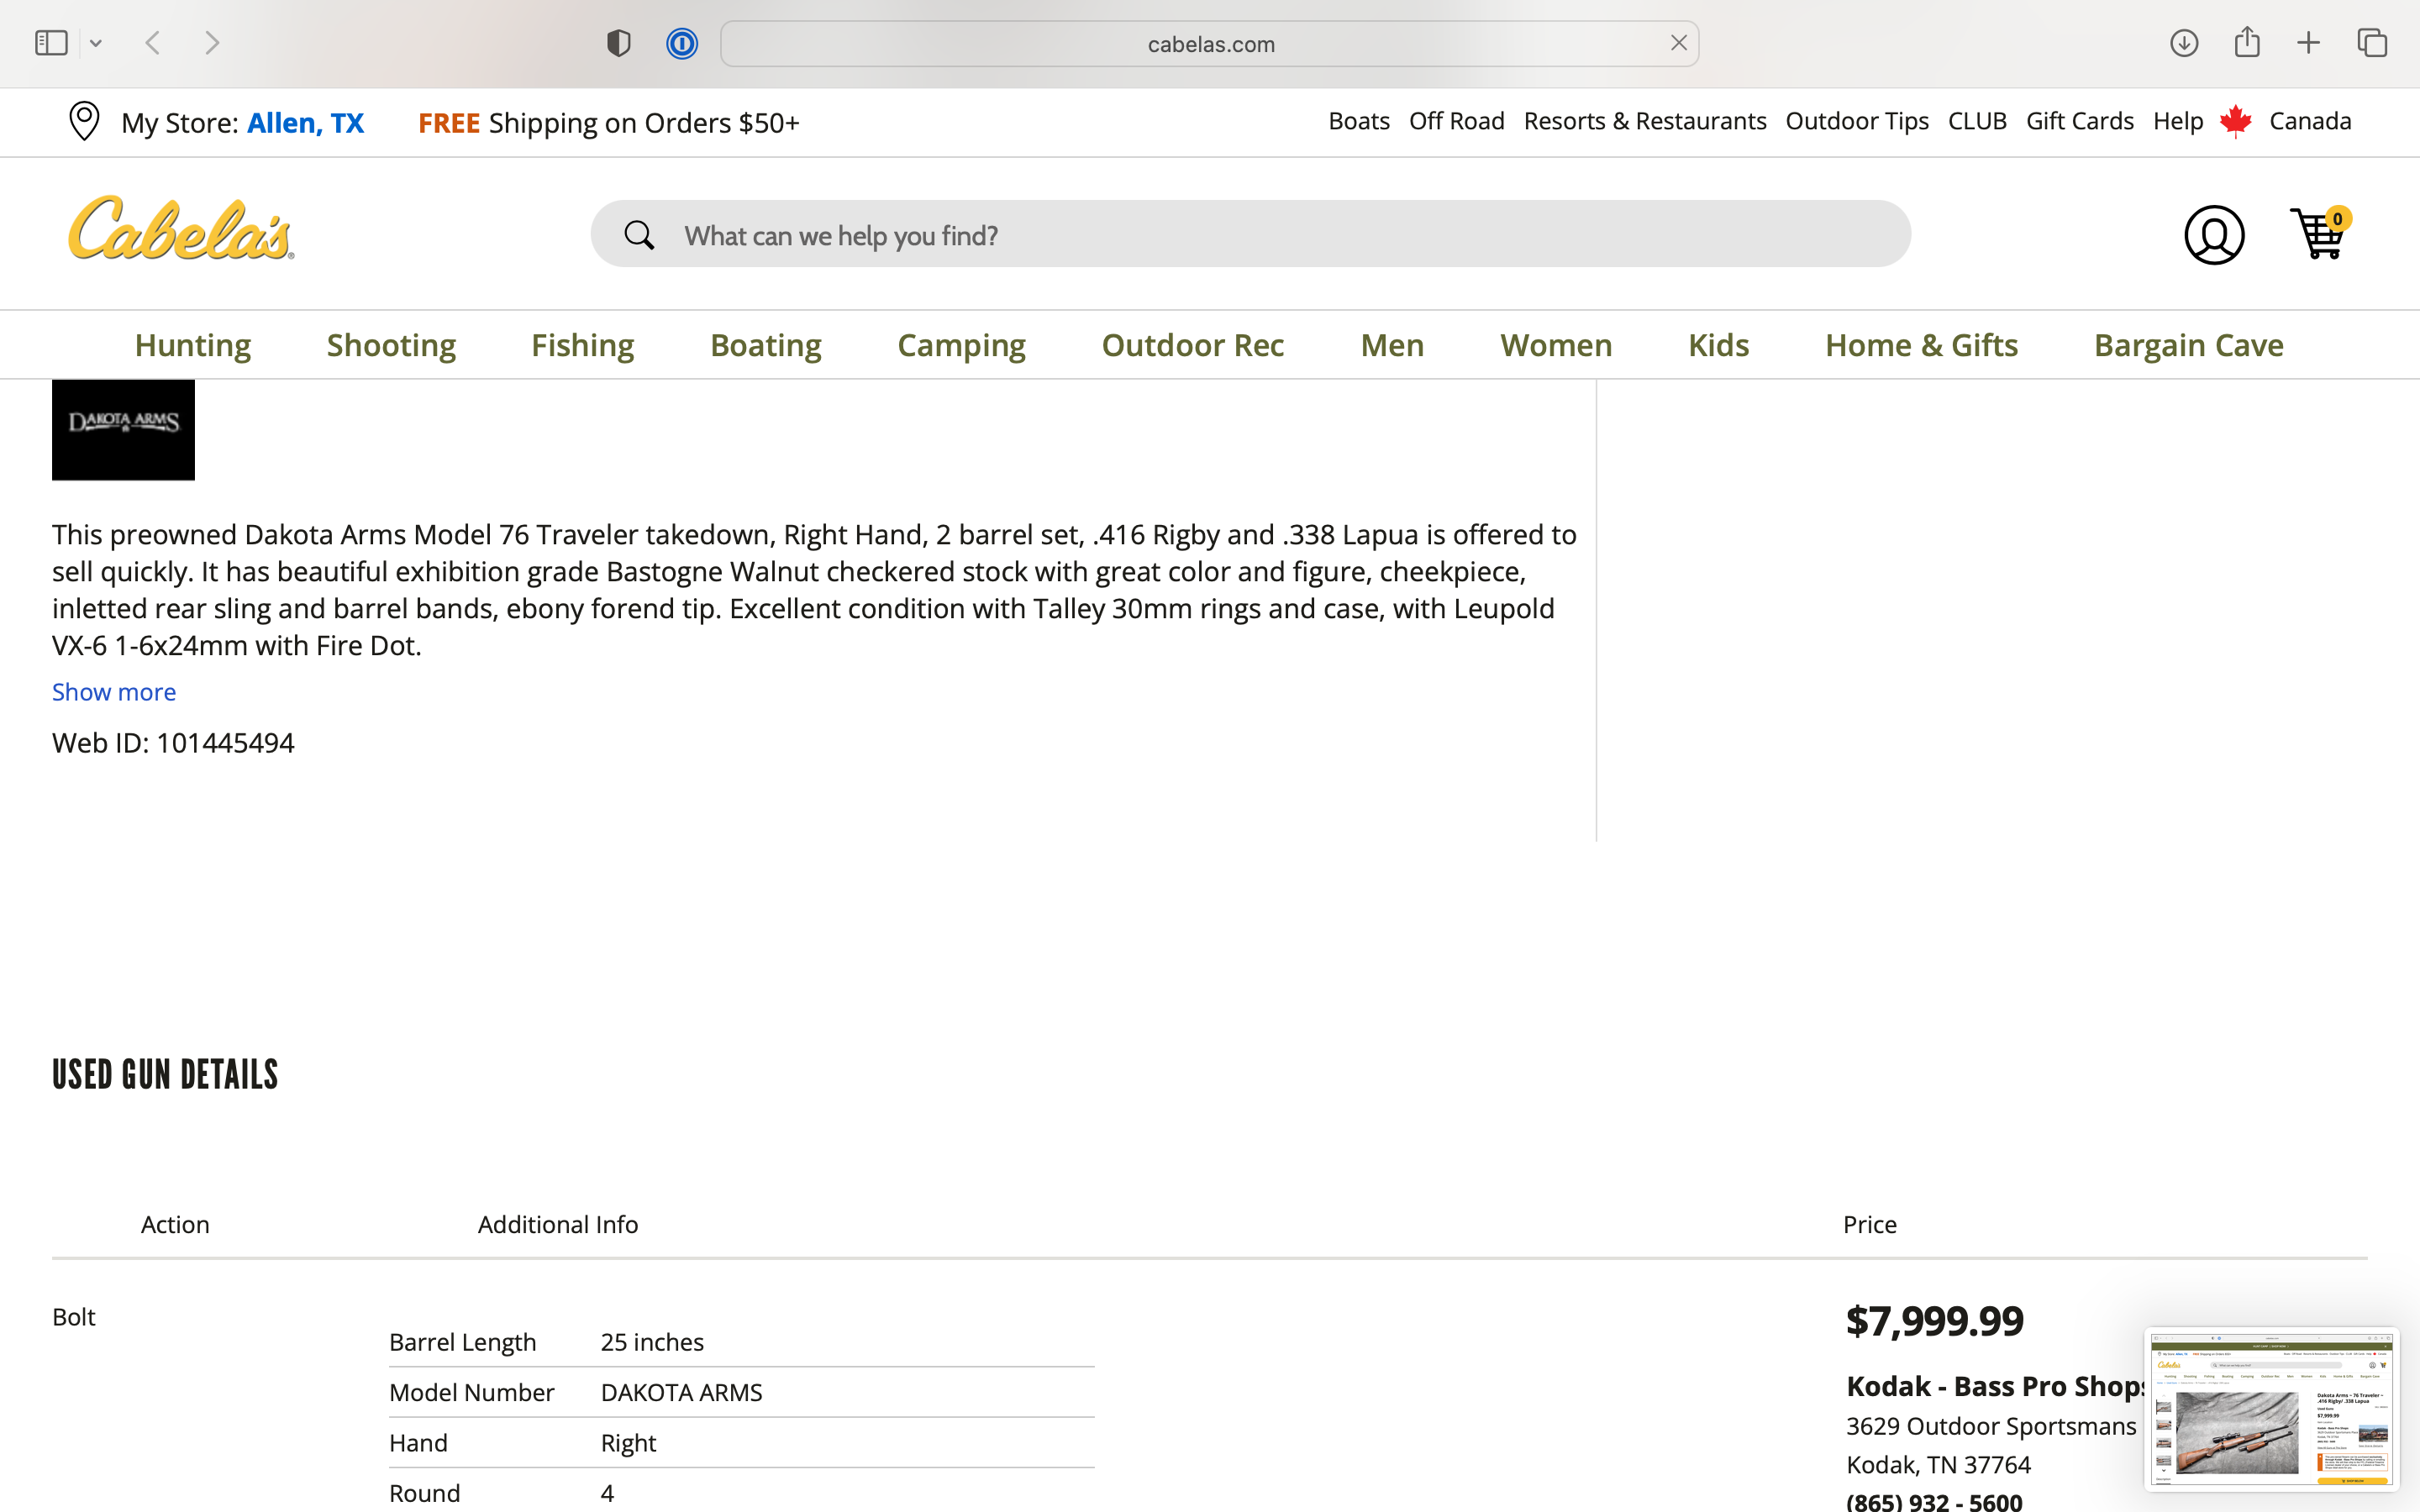2420x1512 pixels.
Task: Click the Additional Info column header
Action: tap(558, 1224)
